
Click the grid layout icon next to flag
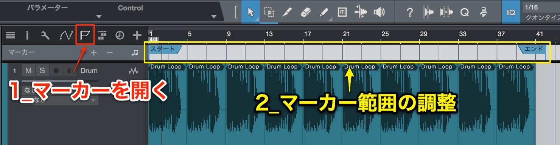coord(102,35)
